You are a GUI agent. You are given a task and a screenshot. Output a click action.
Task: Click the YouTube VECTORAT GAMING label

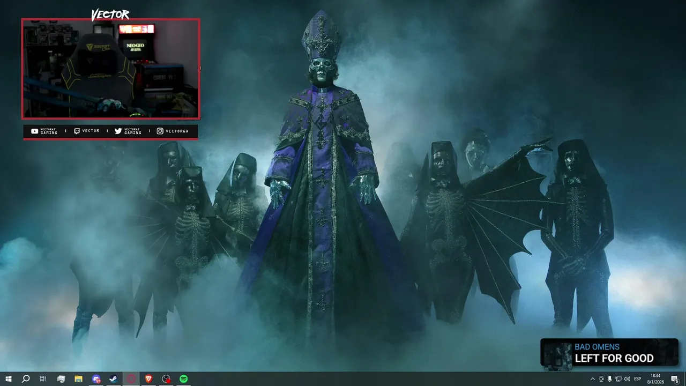click(44, 131)
